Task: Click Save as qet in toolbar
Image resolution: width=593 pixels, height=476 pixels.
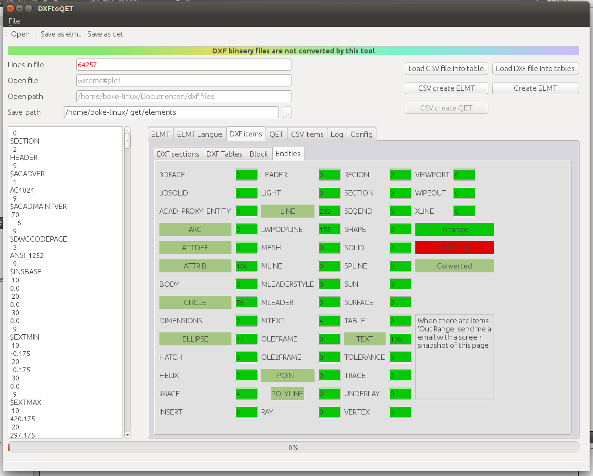Action: click(x=105, y=34)
